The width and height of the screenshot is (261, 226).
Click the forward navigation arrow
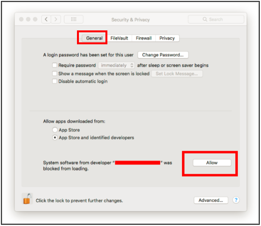click(x=56, y=19)
